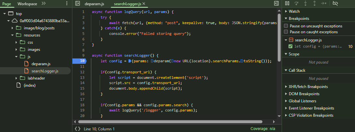Hide the debugger sidebar icon
355x132 pixels.
click(x=276, y=3)
